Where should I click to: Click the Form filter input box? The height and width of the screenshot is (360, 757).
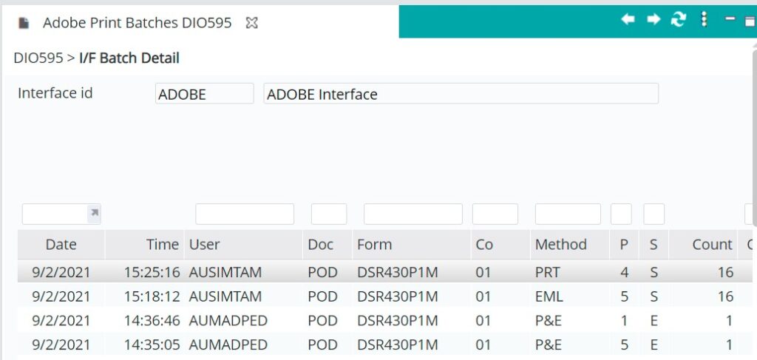[413, 214]
